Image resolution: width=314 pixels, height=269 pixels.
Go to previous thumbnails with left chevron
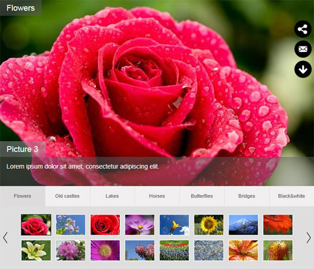point(6,238)
